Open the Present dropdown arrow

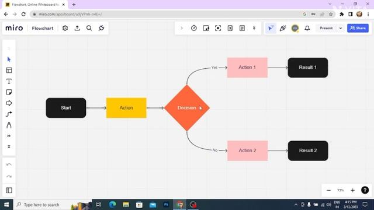[341, 28]
